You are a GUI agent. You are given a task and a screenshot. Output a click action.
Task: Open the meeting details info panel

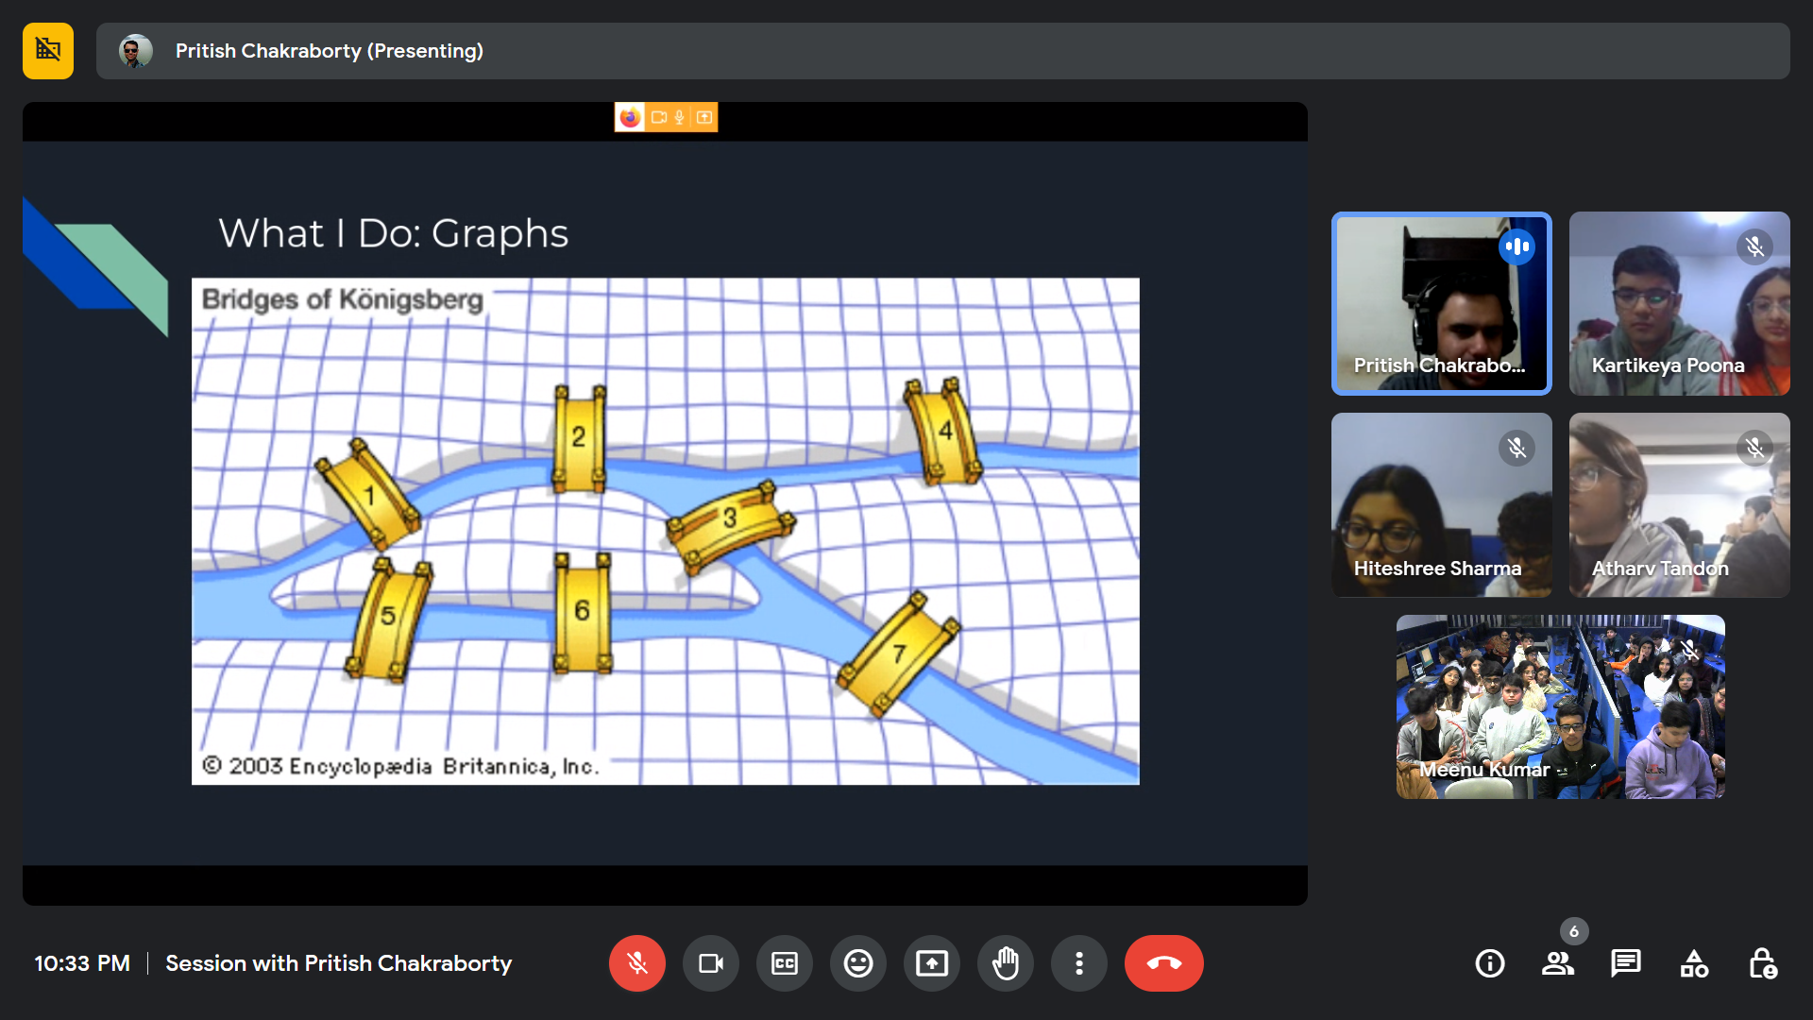[x=1490, y=963]
